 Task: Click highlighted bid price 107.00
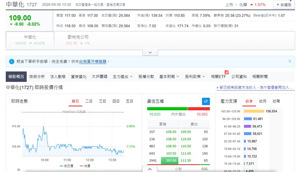point(170,160)
